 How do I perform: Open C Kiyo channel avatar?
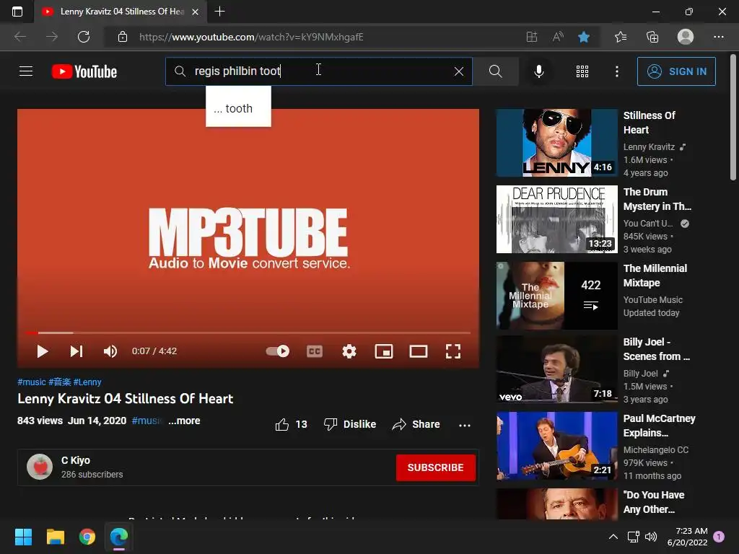point(40,467)
